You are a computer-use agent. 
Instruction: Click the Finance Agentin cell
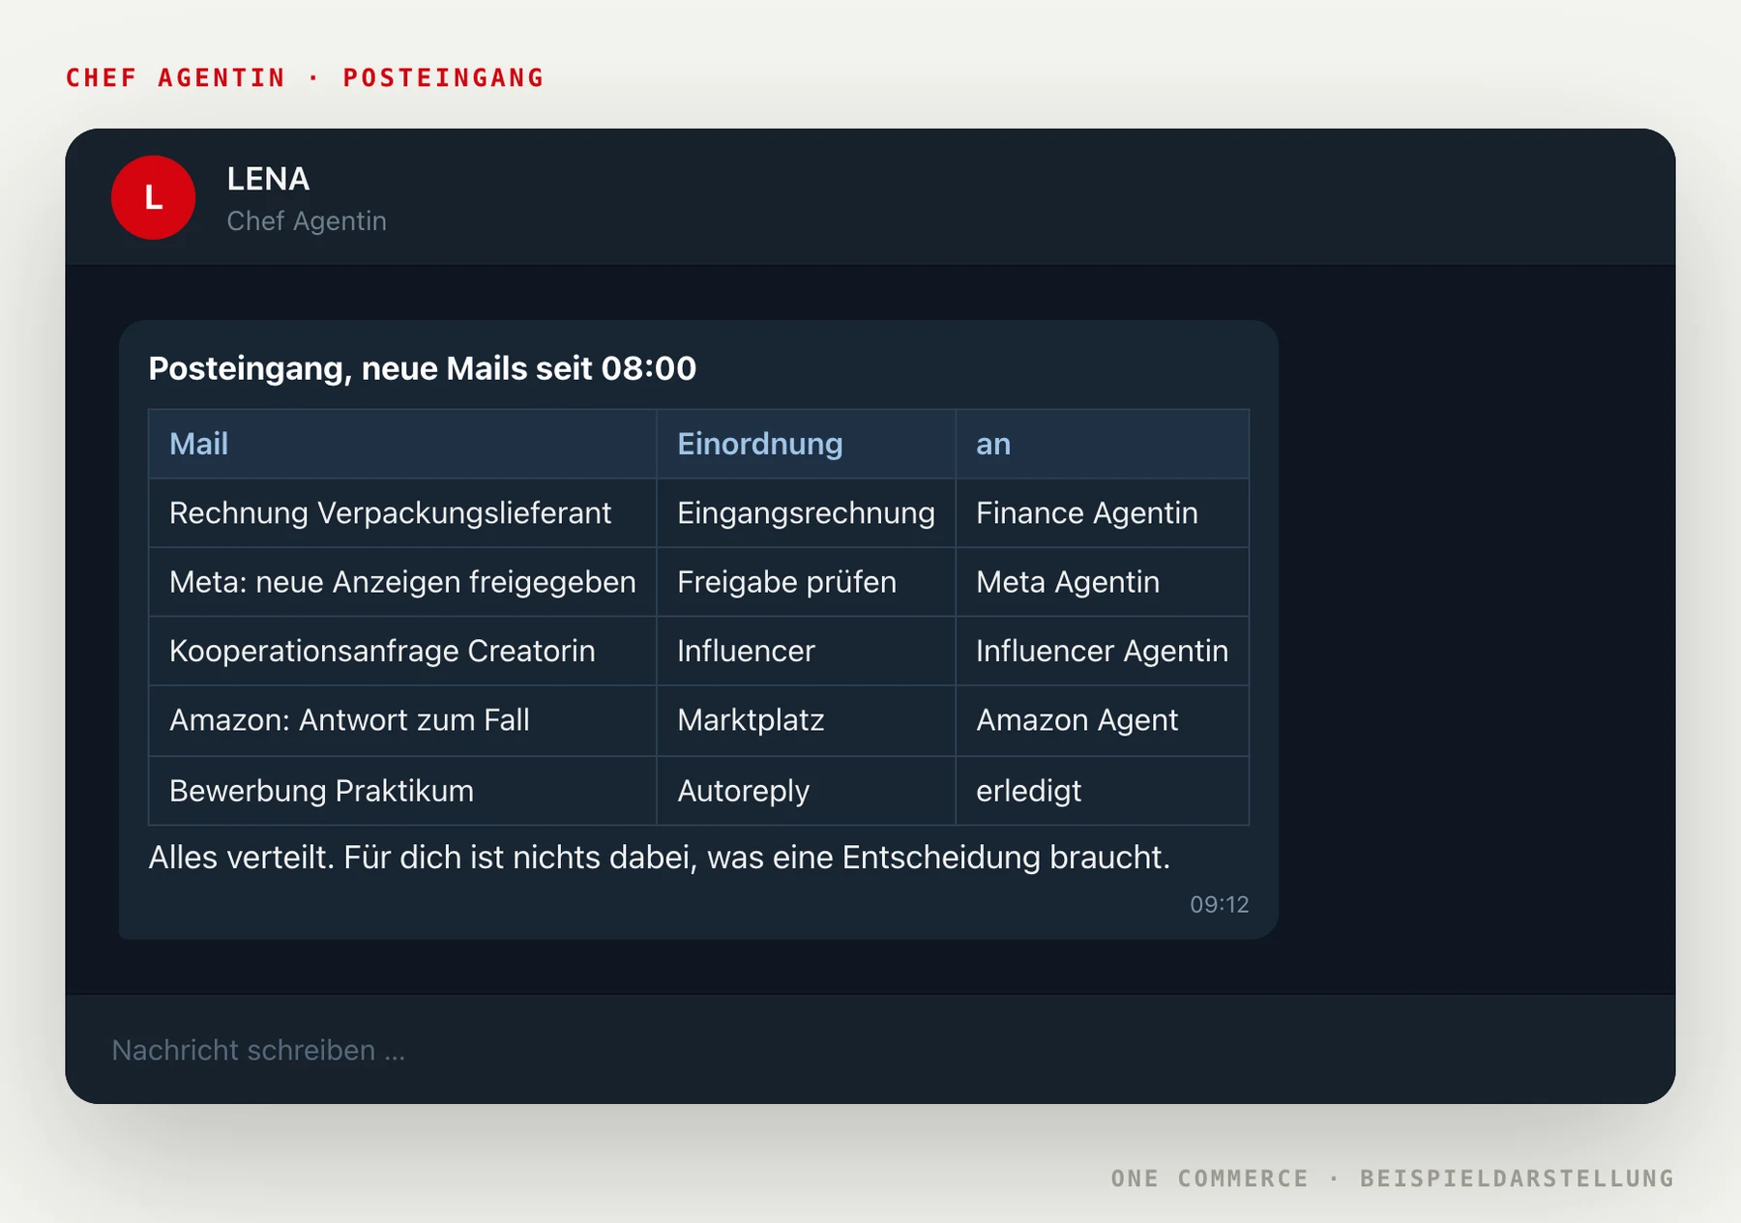click(x=1102, y=513)
